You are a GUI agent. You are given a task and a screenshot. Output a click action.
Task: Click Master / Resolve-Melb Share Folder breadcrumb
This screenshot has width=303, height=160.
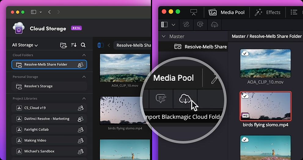(x=267, y=36)
